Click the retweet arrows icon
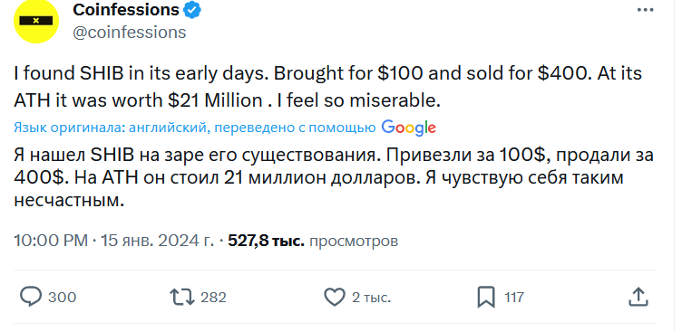Viewport: 682px width, 332px height. (181, 298)
